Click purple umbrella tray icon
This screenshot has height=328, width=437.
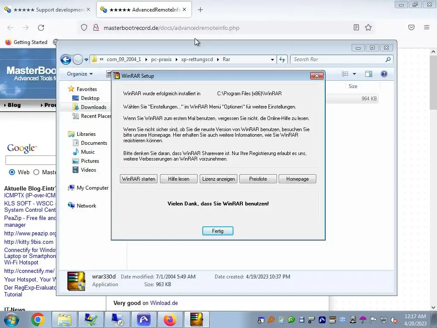point(363,319)
